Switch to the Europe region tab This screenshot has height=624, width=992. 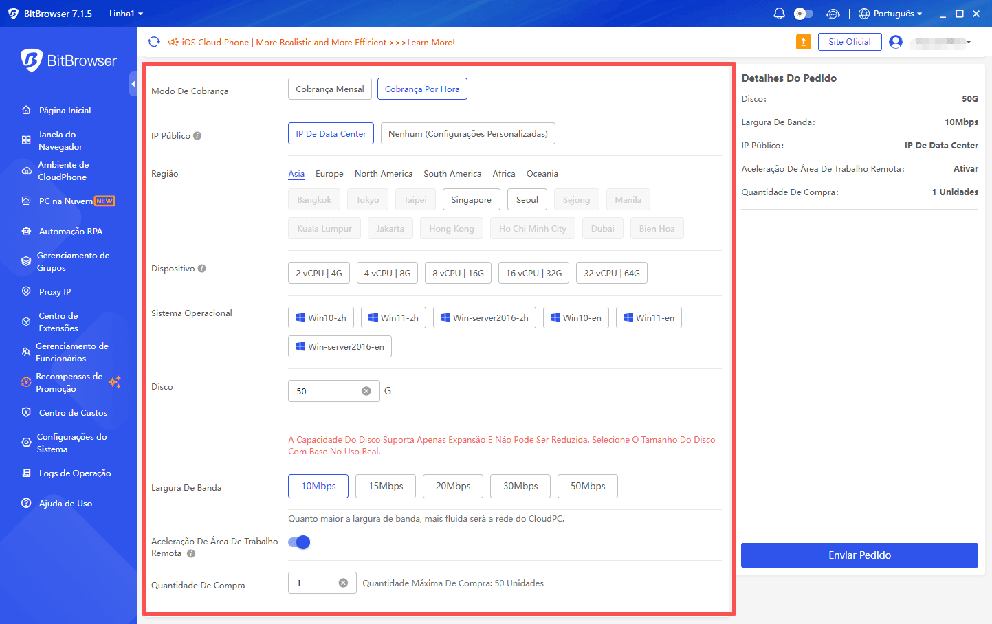(329, 174)
